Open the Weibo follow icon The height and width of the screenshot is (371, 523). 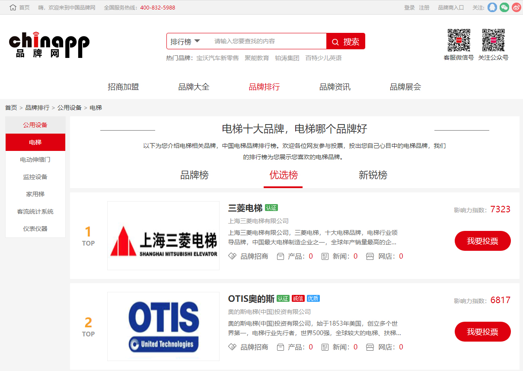517,7
